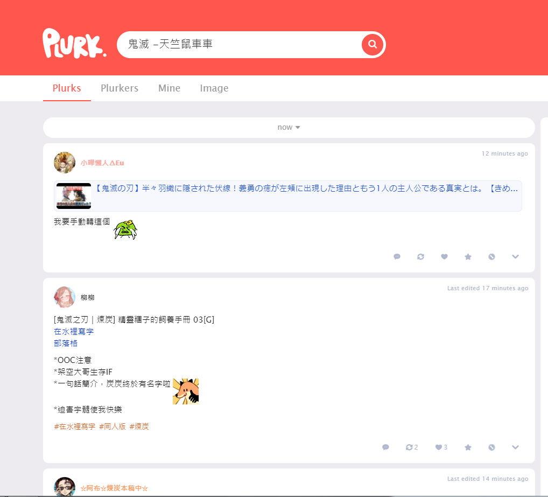Open the 在水裡寫字 link
This screenshot has height=497, width=548.
tap(74, 331)
